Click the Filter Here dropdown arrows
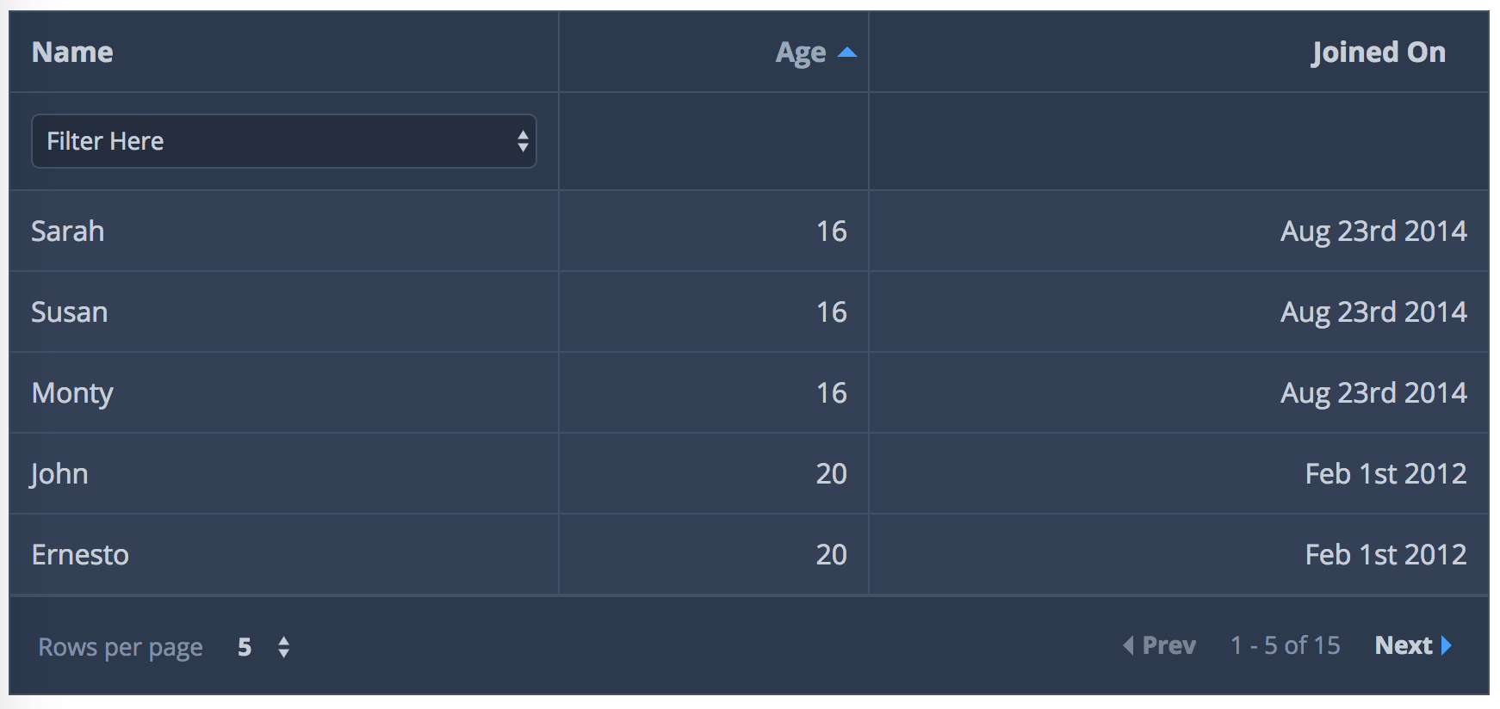The image size is (1500, 709). point(522,141)
